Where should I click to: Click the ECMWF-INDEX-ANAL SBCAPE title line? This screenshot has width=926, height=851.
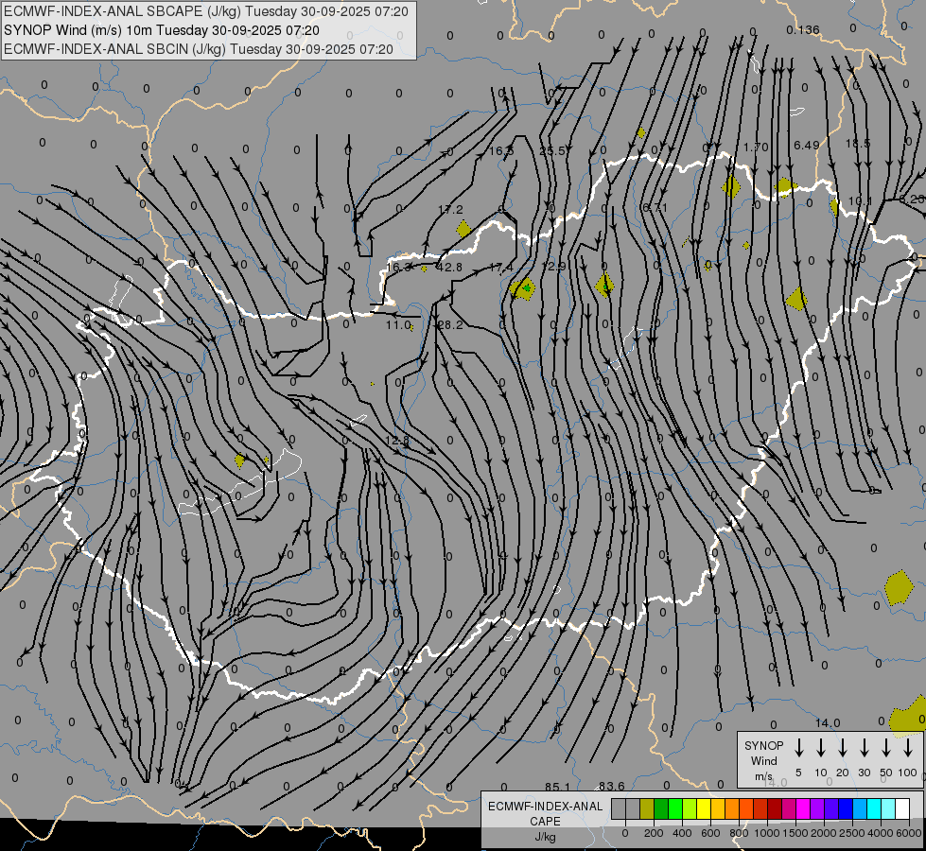click(x=206, y=11)
